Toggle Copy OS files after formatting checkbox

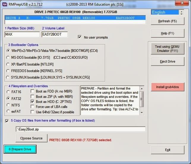pos(7,121)
